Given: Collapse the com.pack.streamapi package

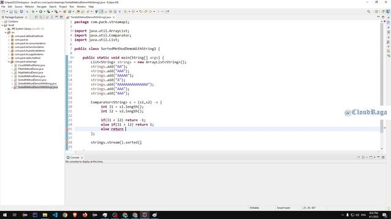Looking at the screenshot, I should tap(9, 61).
